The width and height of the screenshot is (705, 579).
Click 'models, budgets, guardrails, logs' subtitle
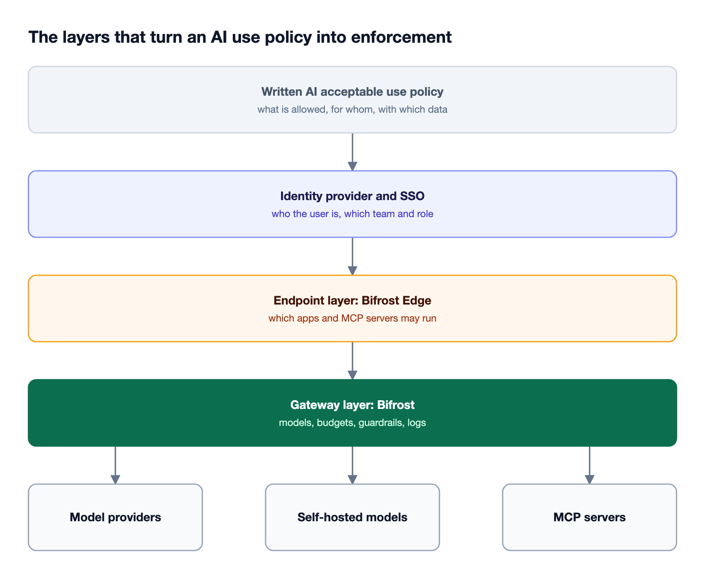pos(352,423)
